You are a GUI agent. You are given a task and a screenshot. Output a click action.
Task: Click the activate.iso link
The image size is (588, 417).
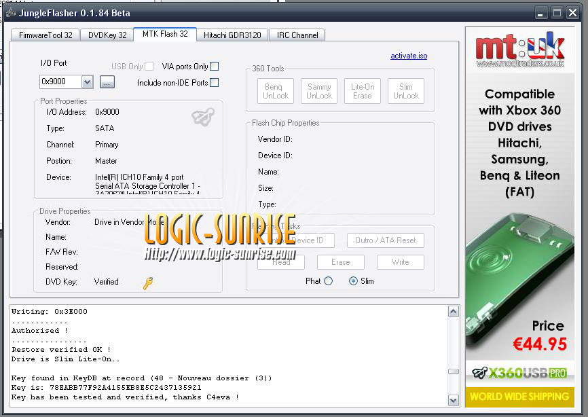pos(409,56)
